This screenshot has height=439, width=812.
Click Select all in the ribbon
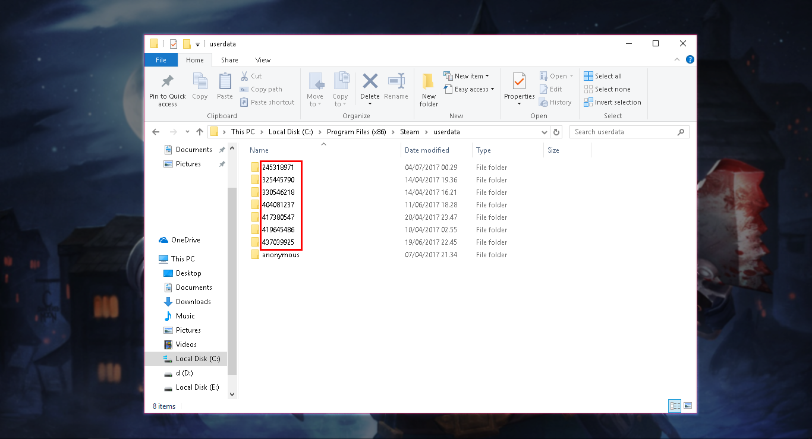click(606, 75)
